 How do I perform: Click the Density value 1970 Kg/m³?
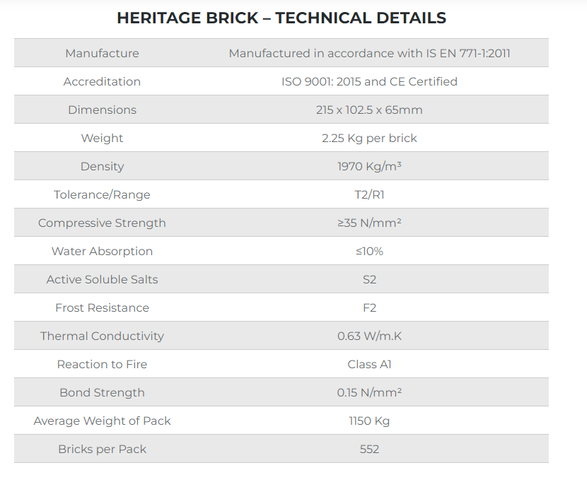369,166
